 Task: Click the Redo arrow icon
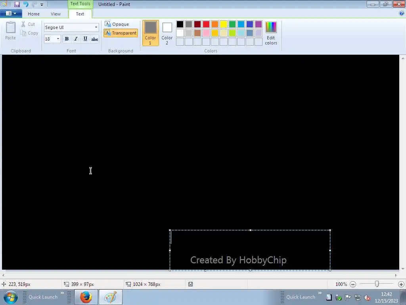34,4
